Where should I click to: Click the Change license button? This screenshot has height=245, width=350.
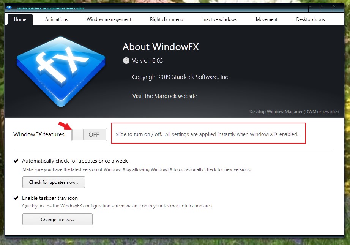click(x=57, y=220)
